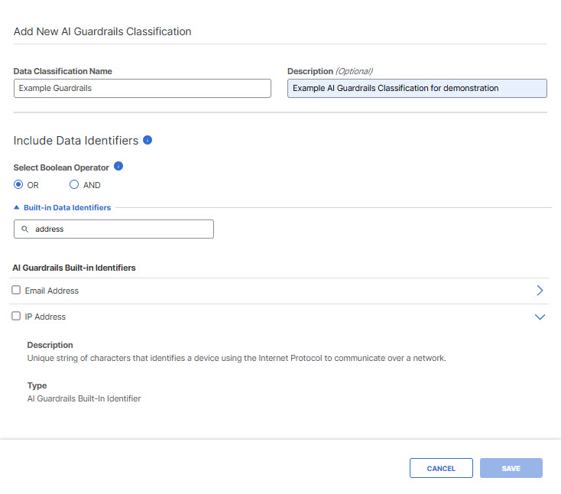Select the AND boolean operator radio button
This screenshot has height=494, width=561.
point(74,185)
